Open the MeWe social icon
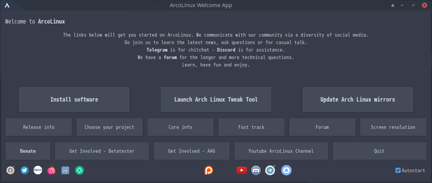Viewport: 432px width, 183px height. 38,170
